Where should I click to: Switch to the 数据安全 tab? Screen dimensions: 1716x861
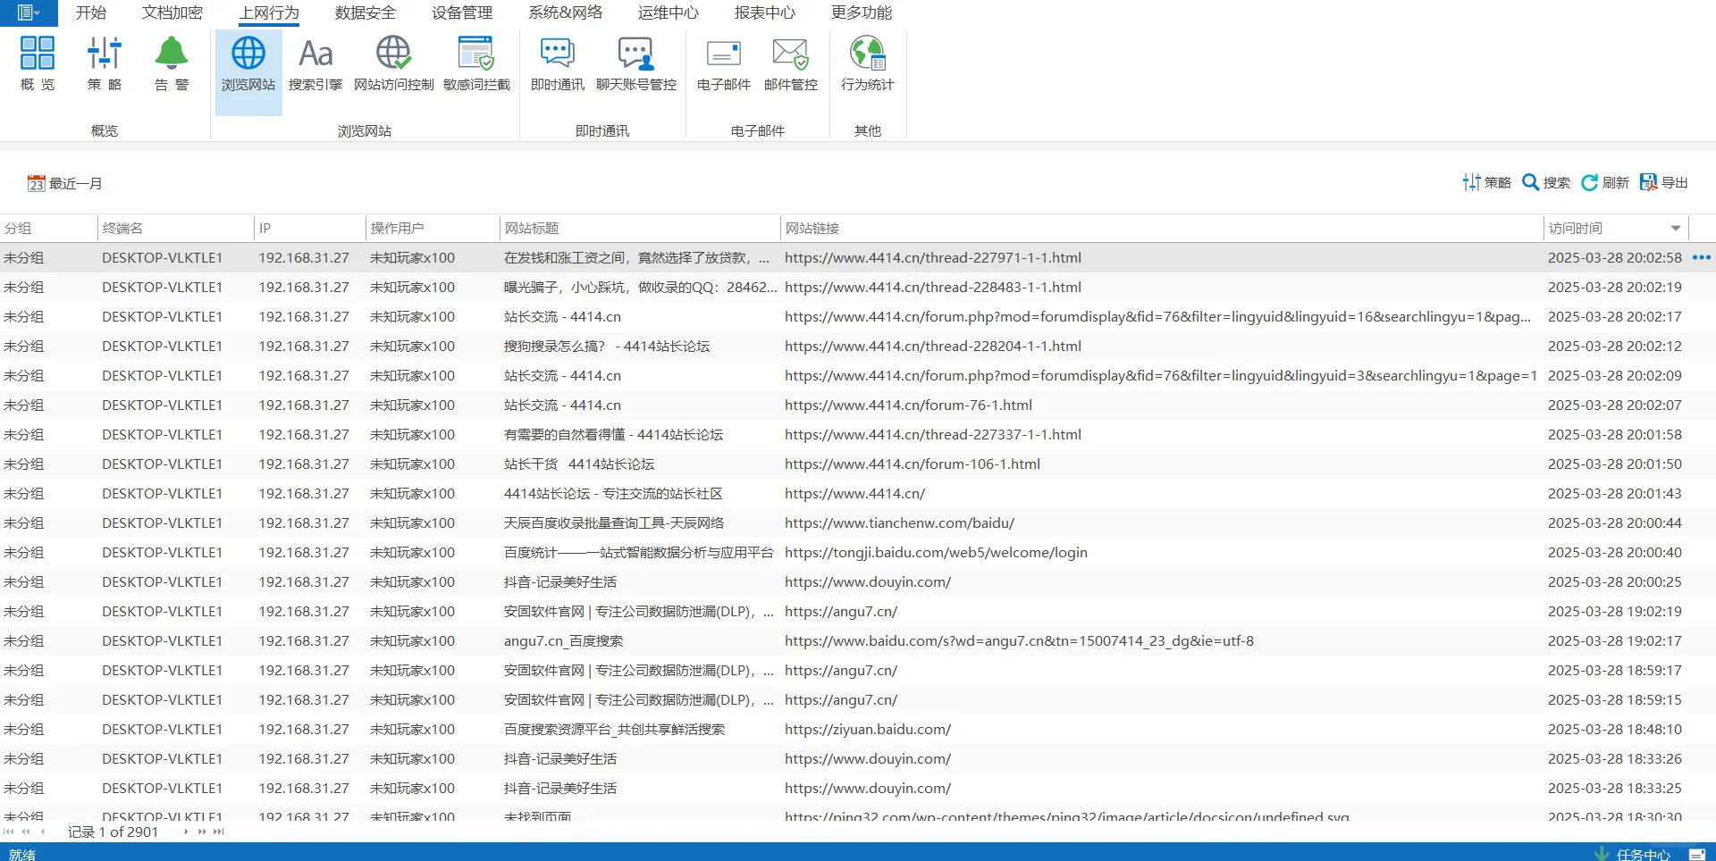pyautogui.click(x=365, y=13)
